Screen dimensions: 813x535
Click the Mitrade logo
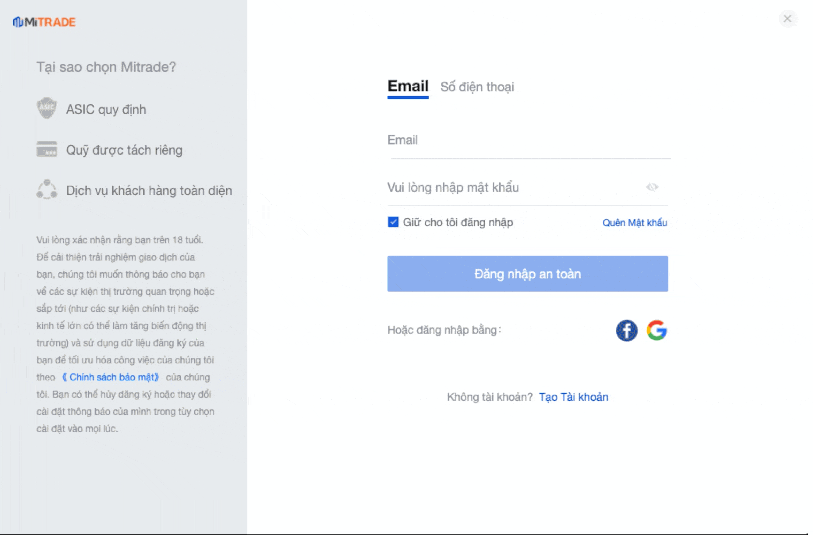point(44,22)
